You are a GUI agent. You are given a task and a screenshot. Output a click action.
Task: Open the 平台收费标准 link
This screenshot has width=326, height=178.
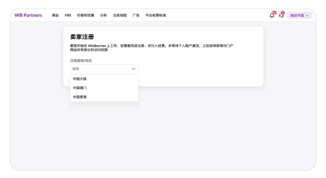pyautogui.click(x=155, y=15)
